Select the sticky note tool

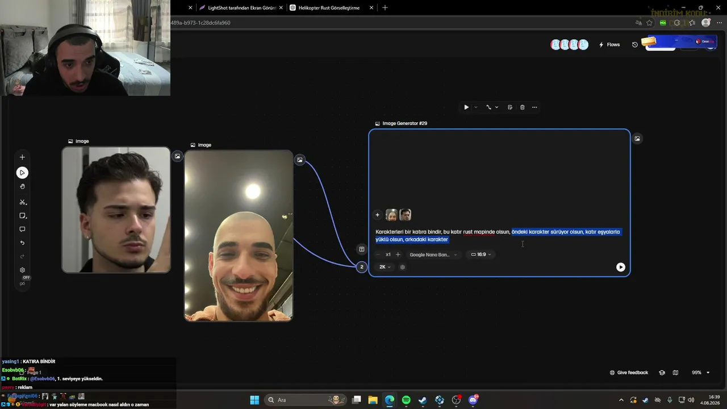[x=23, y=216]
